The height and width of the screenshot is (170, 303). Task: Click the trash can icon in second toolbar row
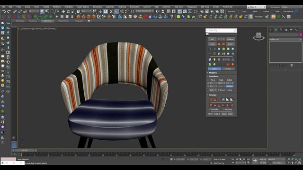72,17
